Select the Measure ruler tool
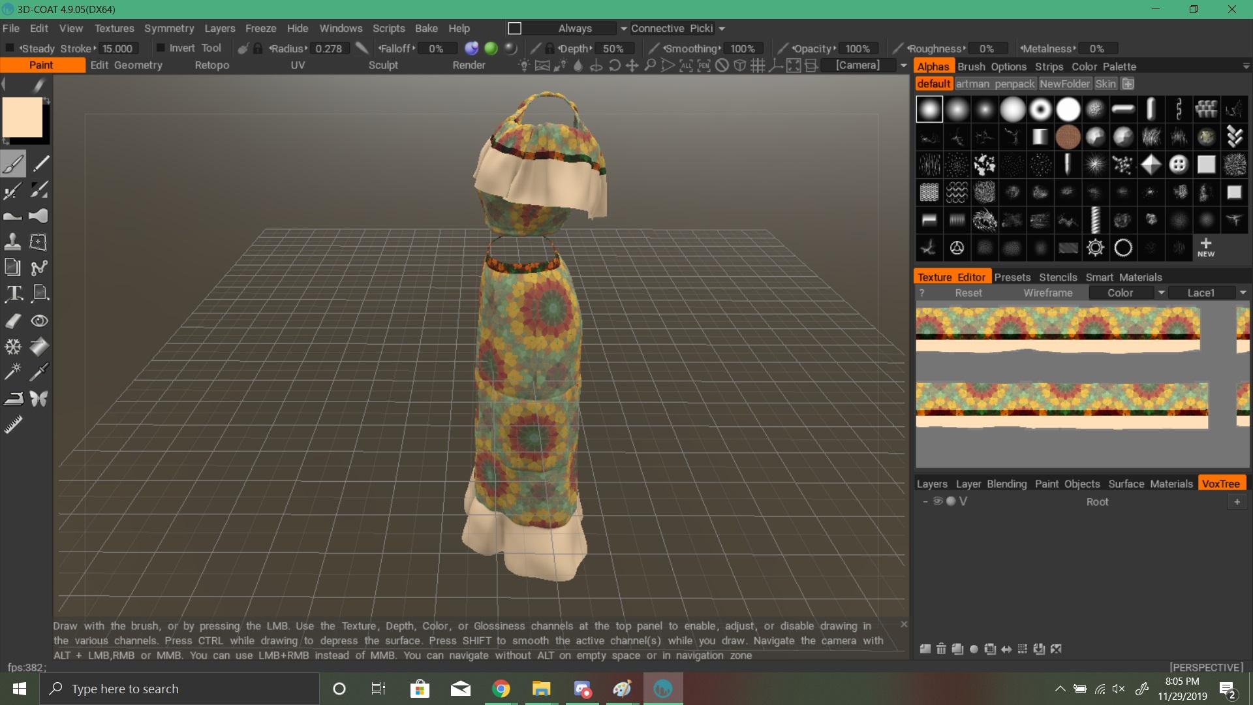Viewport: 1253px width, 705px height. coord(13,424)
